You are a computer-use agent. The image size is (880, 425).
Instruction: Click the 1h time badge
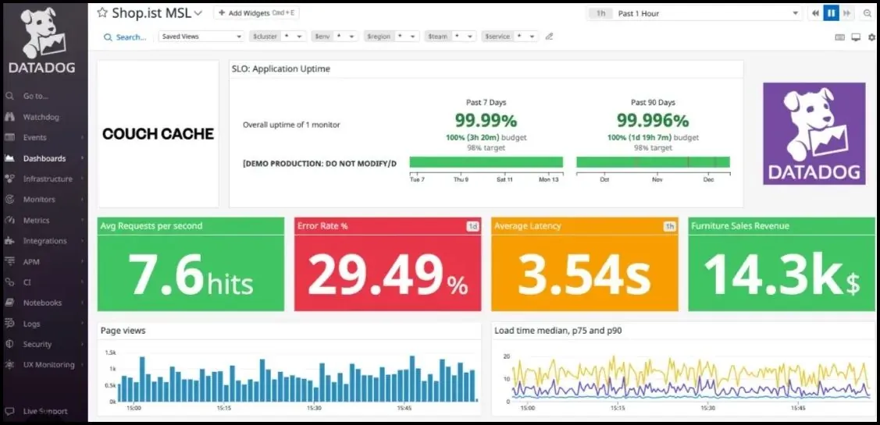pos(600,13)
